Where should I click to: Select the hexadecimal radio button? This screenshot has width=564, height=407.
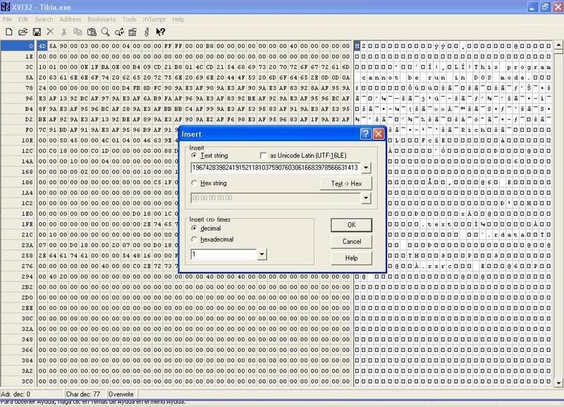pos(193,239)
